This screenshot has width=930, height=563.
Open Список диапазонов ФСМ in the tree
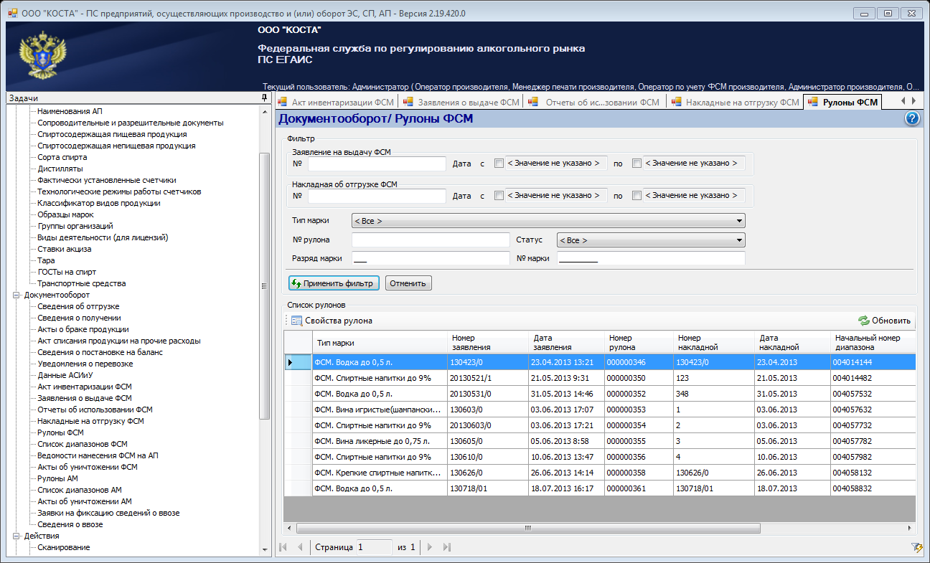[83, 444]
